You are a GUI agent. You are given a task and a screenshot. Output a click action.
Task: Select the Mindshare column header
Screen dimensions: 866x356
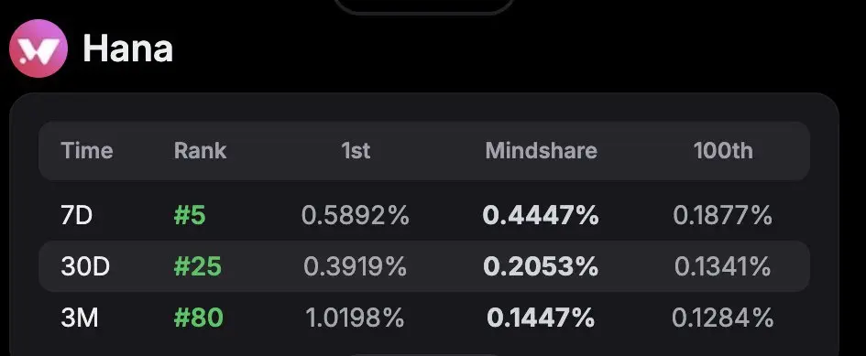pyautogui.click(x=542, y=151)
